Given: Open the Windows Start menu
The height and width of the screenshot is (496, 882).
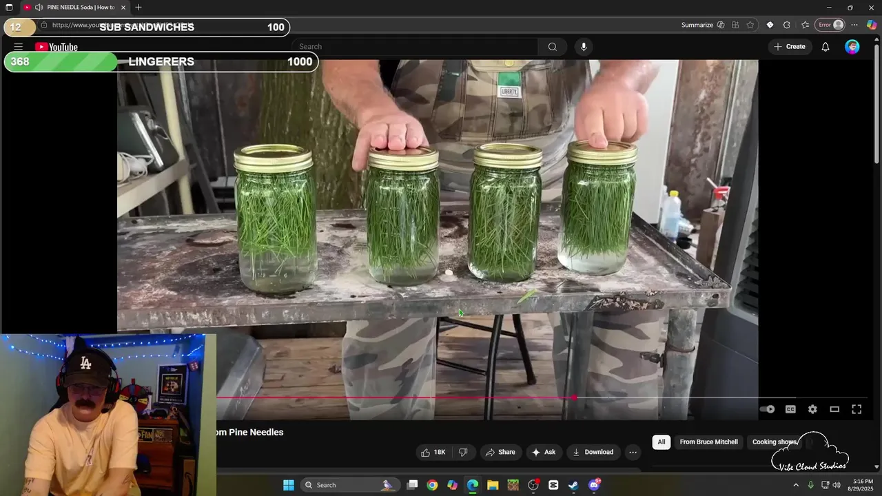Looking at the screenshot, I should pyautogui.click(x=289, y=485).
